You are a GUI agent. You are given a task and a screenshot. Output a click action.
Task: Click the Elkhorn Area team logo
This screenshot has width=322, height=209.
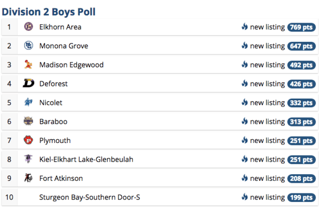28,27
